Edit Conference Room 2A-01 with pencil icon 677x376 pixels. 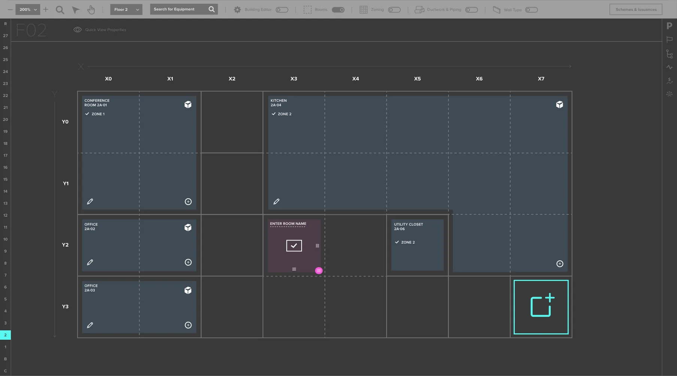pos(90,202)
